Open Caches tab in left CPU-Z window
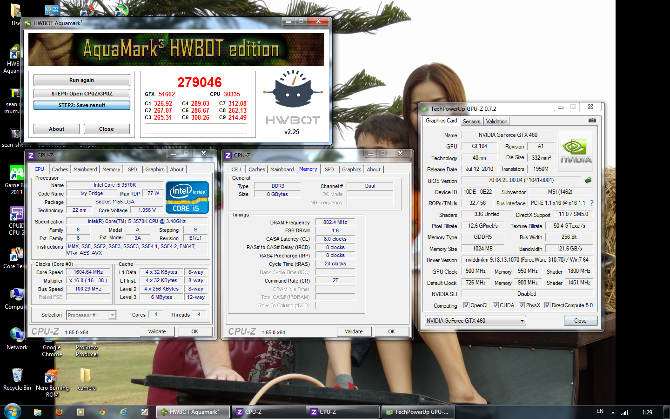The image size is (670, 419). click(60, 169)
